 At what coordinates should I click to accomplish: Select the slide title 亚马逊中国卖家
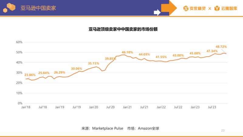[x=38, y=8]
